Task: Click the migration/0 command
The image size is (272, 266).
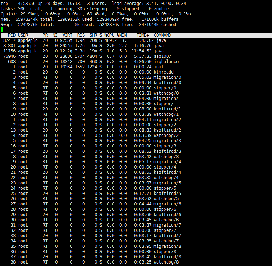Action: tap(167, 77)
